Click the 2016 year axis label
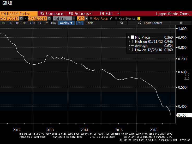 pyautogui.click(x=154, y=130)
